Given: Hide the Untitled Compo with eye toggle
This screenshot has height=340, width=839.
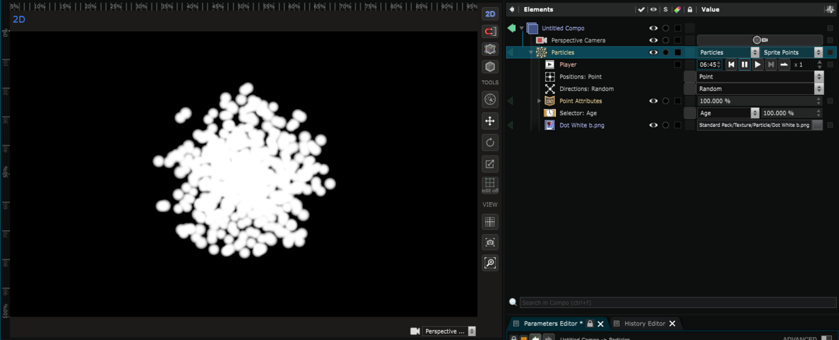Looking at the screenshot, I should [x=654, y=28].
